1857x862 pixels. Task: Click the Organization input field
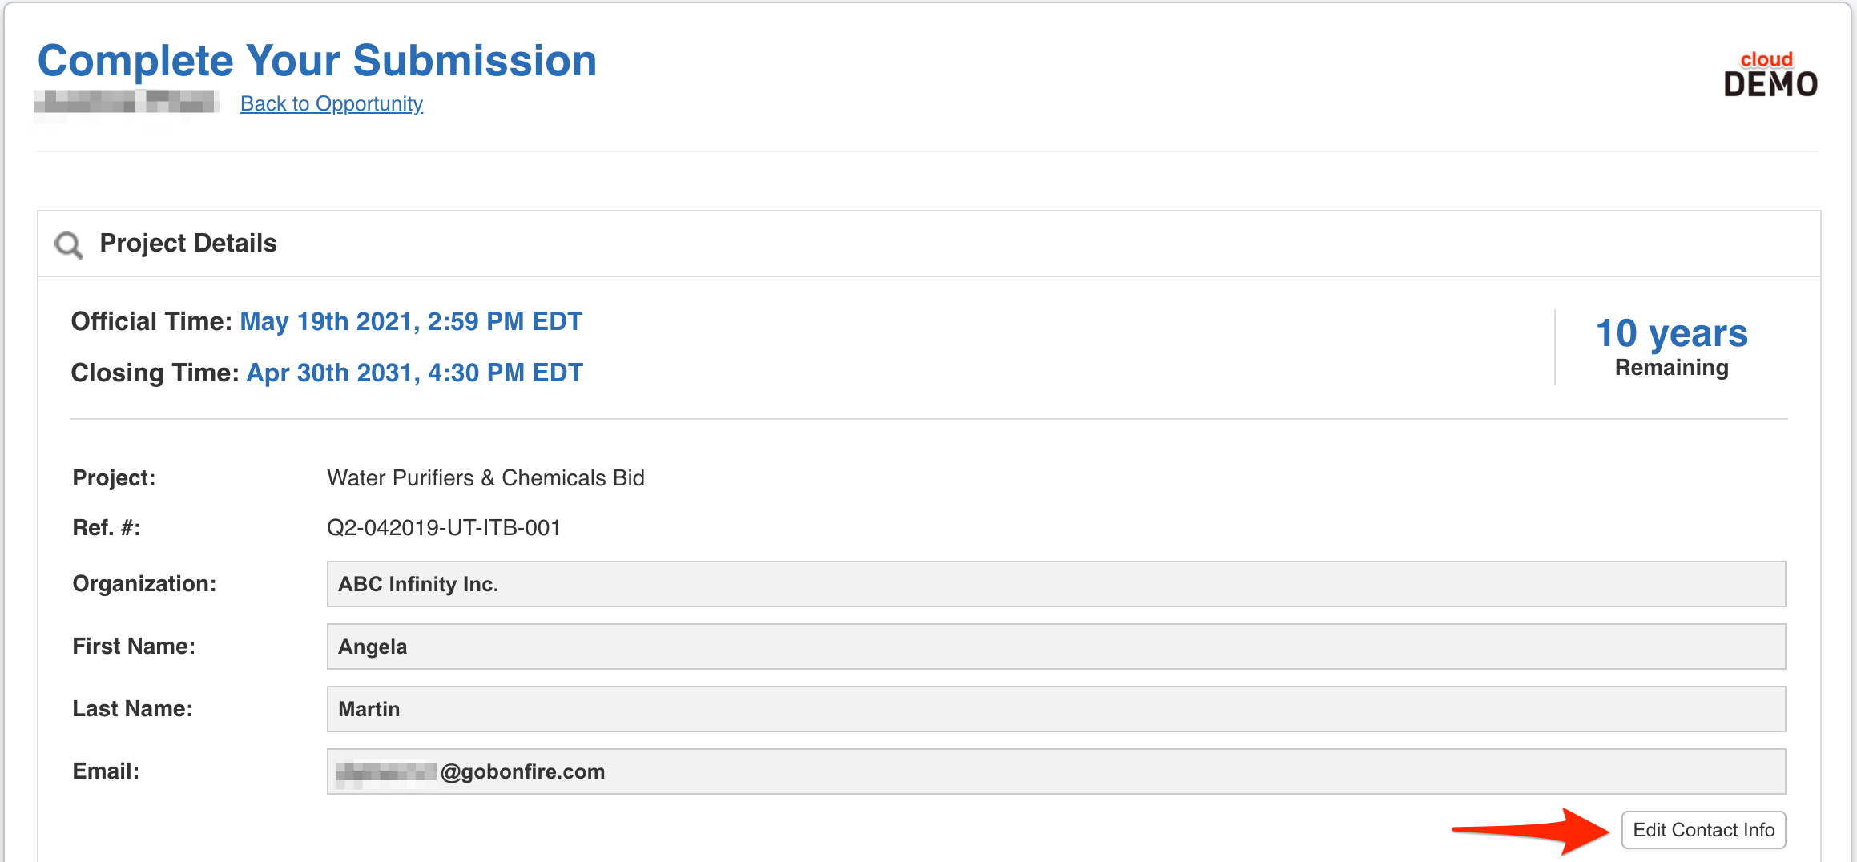(1055, 584)
